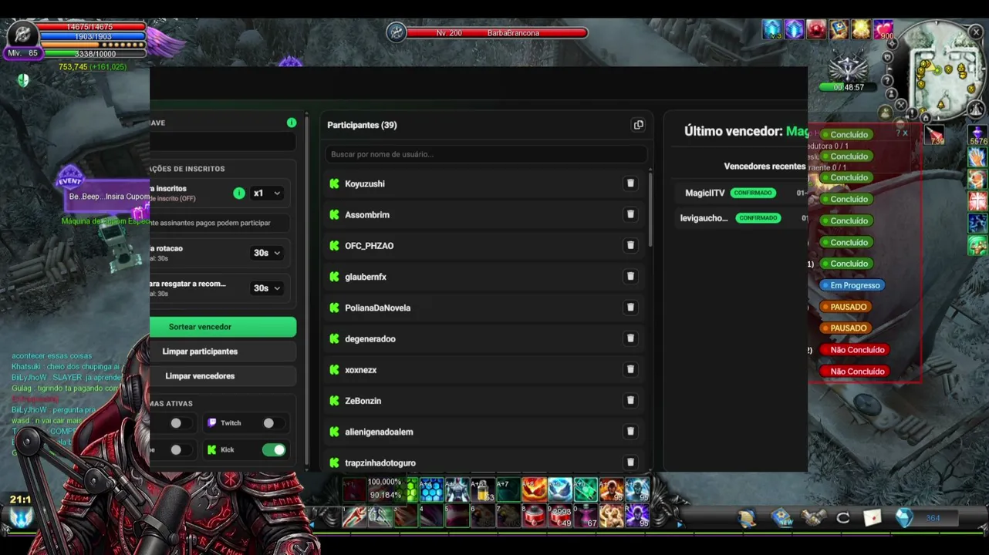Image resolution: width=989 pixels, height=555 pixels.
Task: Click the heart buff icon showing 900
Action: 883,30
